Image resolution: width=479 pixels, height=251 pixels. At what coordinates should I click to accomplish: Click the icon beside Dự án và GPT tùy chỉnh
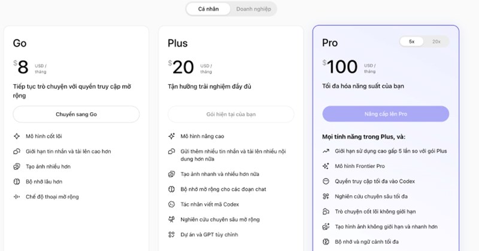171,235
